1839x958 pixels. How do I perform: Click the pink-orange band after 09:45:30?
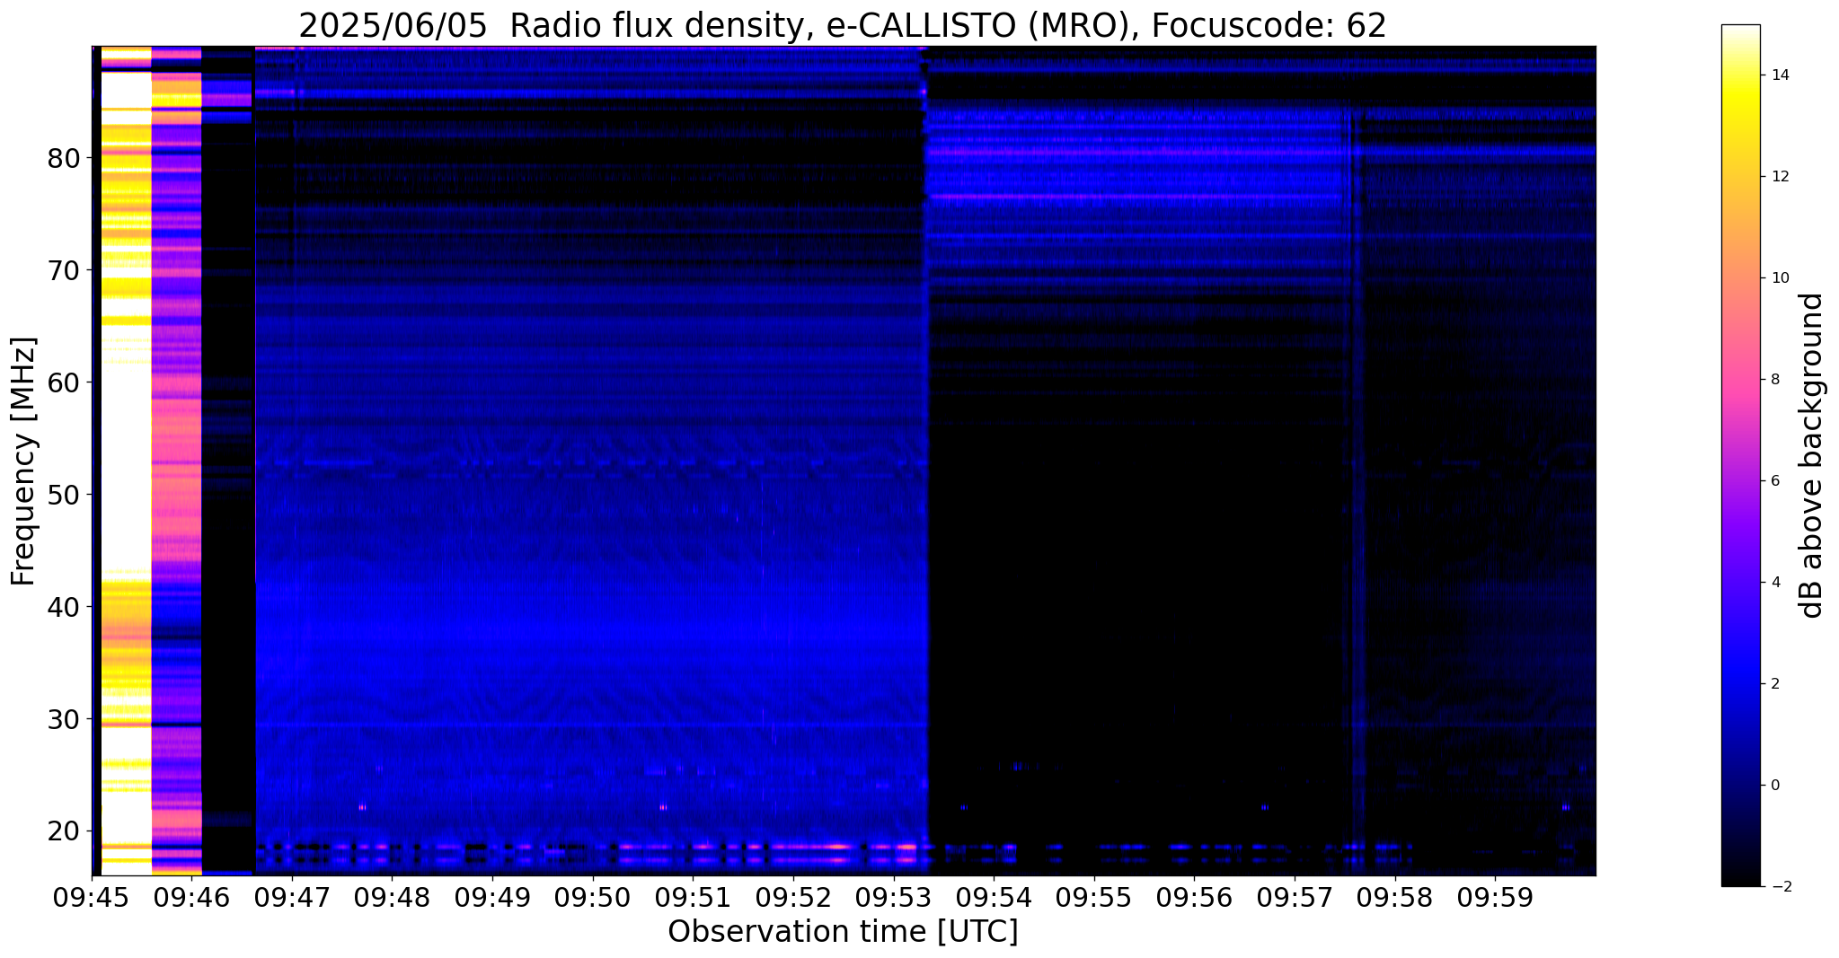point(176,461)
